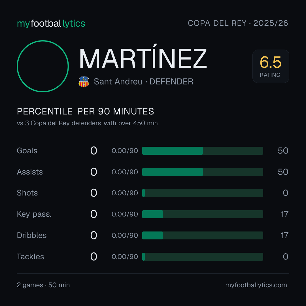Click the Goals percentile bar
306x306 pixels.
(x=203, y=151)
